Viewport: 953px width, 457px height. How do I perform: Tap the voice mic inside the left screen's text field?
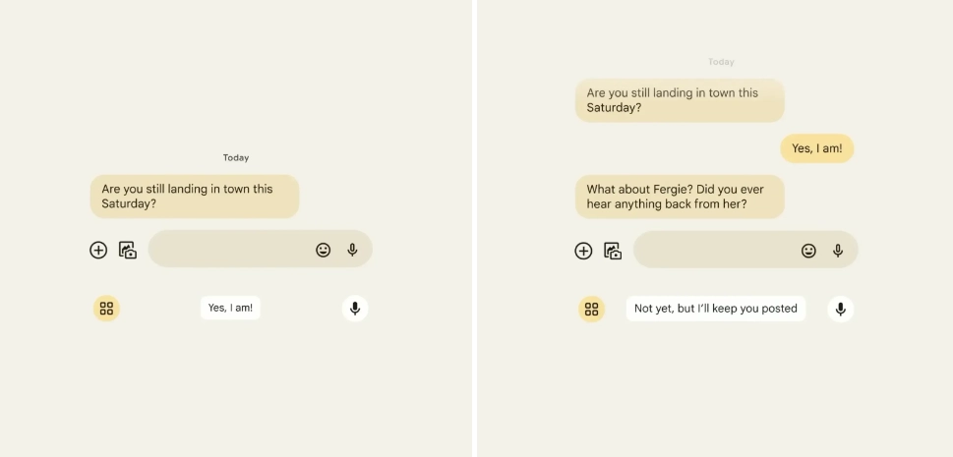click(x=352, y=250)
